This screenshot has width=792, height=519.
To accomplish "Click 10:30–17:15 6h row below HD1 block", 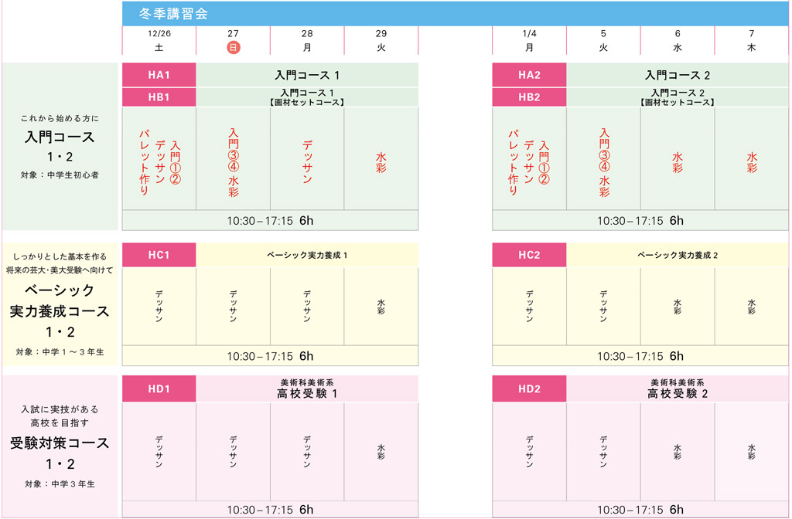I will point(270,510).
